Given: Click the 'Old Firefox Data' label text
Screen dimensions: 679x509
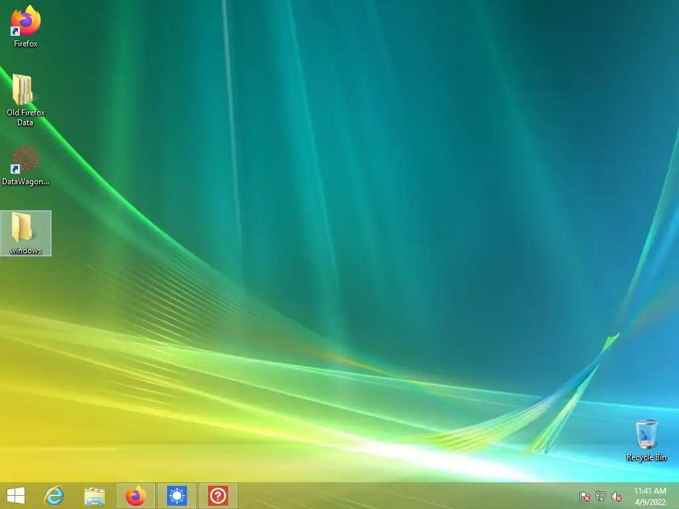Looking at the screenshot, I should 26,117.
